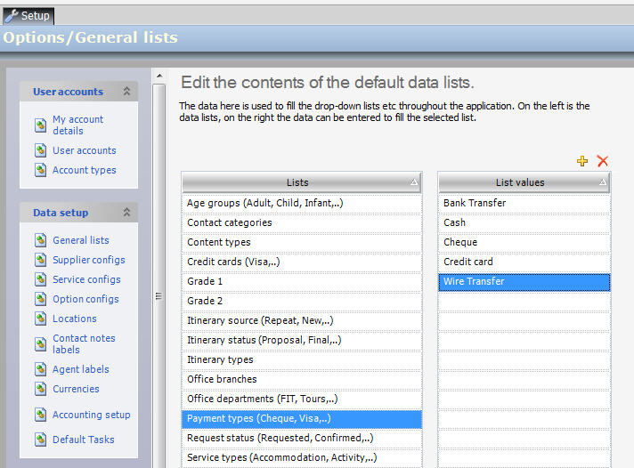634x468 pixels.
Task: Click the red X delete-value icon
Action: tap(603, 161)
